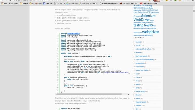Open the JUnit category
195x110 pixels.
(137, 88)
